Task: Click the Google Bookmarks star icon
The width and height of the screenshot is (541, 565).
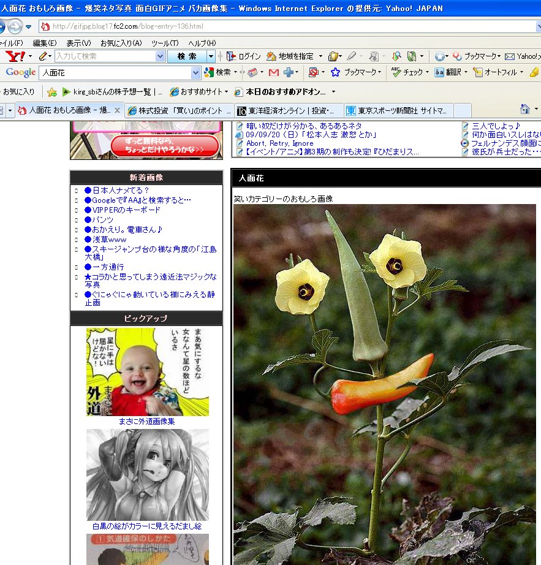Action: (335, 72)
